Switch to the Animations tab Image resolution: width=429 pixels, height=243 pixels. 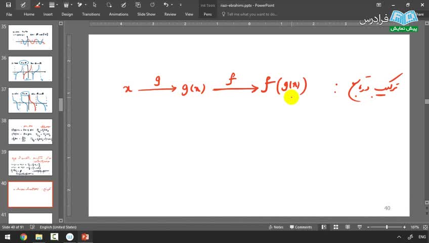(x=118, y=14)
